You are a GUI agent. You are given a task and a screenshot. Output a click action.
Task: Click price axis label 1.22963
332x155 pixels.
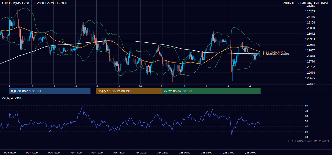click(310, 39)
